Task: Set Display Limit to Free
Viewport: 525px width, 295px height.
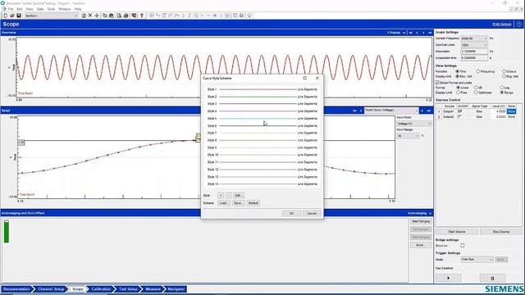Action: pyautogui.click(x=458, y=93)
